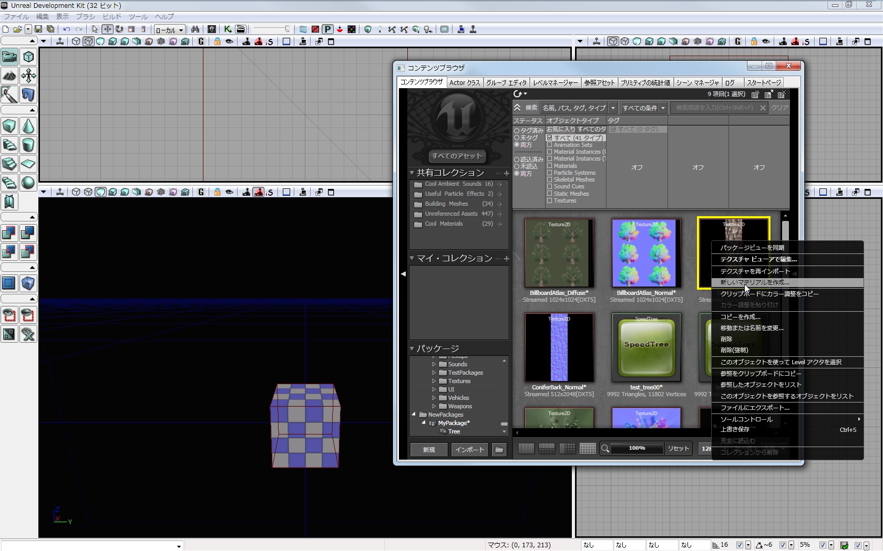Switch to the Actor Classes tab
Screen dimensions: 883x551
[x=465, y=82]
